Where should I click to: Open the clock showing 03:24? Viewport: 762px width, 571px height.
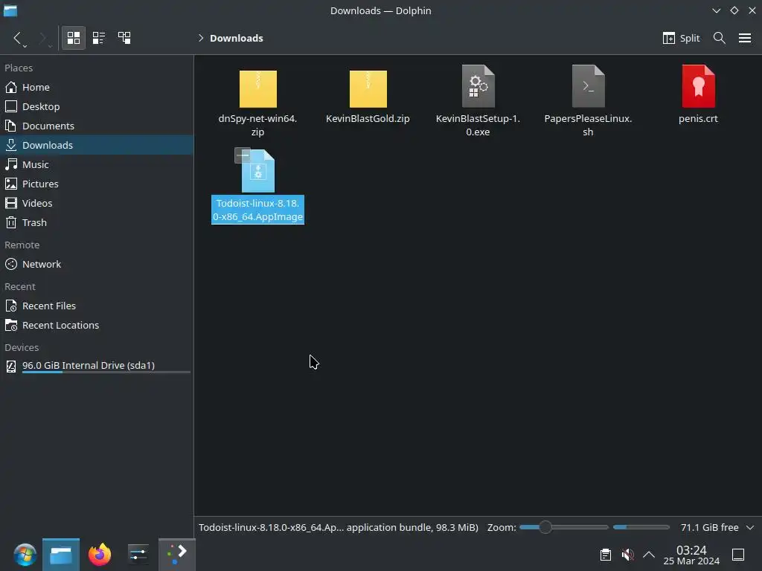[x=691, y=555]
